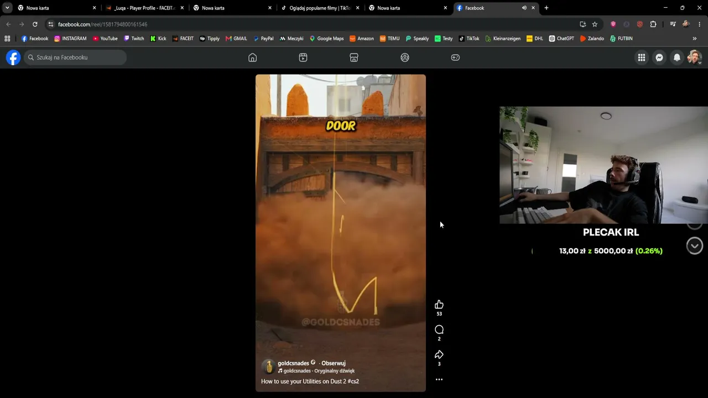The image size is (708, 398).
Task: Open Facebook account profile avatar menu
Action: 694,57
